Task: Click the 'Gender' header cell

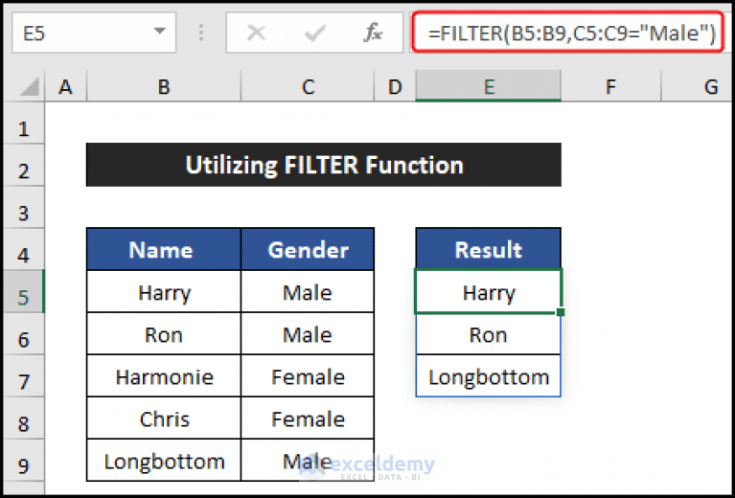Action: click(308, 249)
